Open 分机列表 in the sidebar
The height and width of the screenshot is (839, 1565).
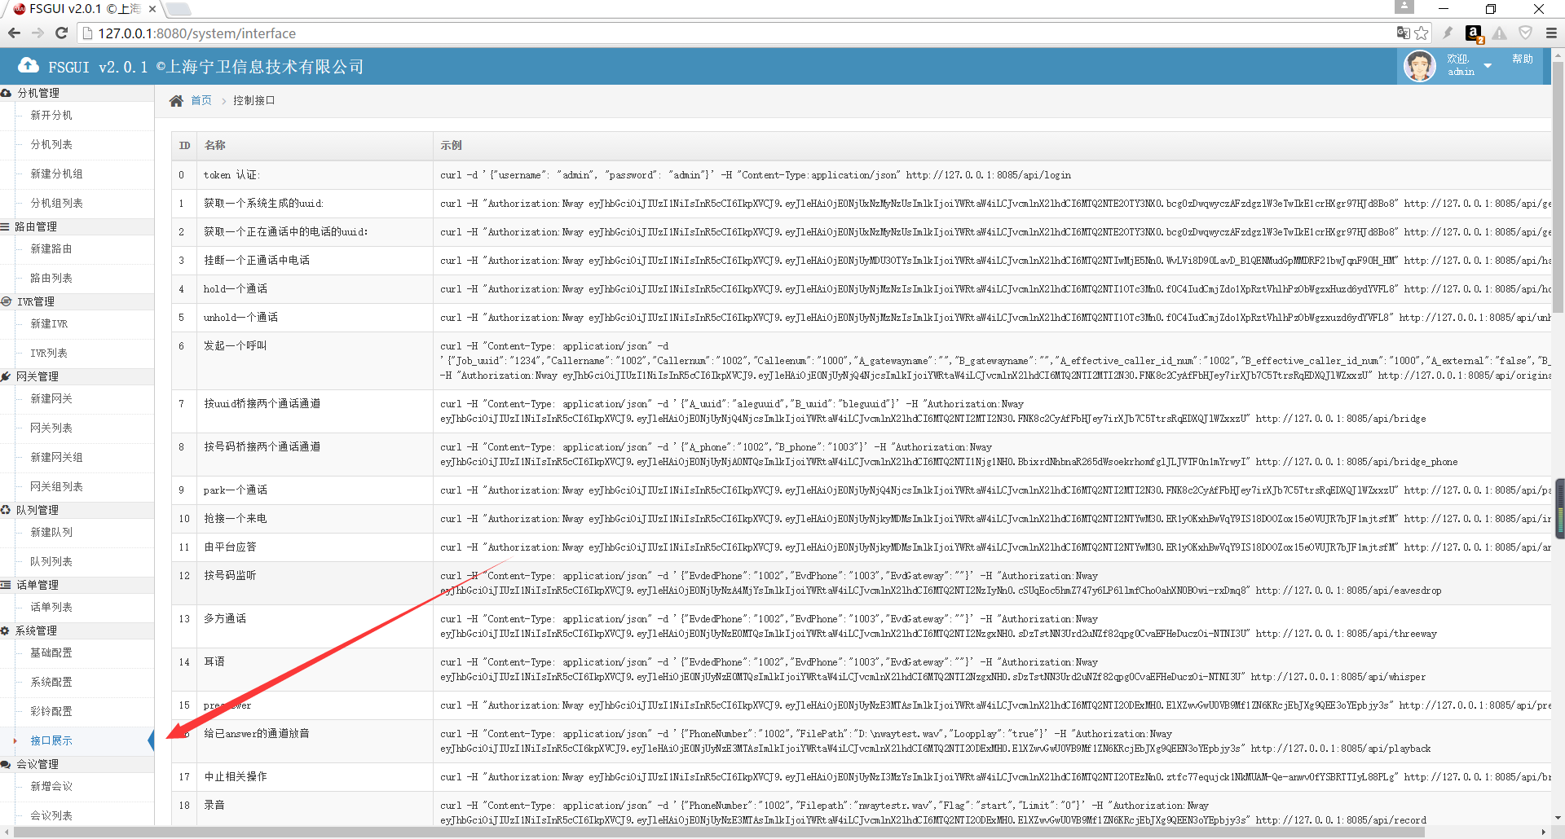(x=51, y=145)
